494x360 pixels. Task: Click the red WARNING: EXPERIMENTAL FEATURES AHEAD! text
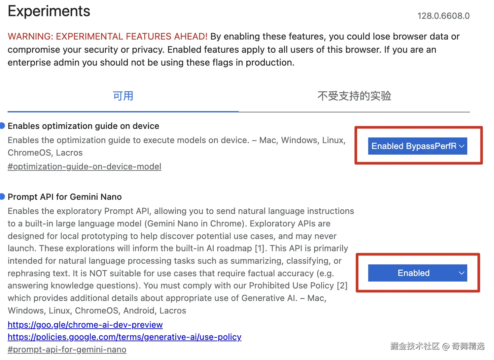(108, 36)
